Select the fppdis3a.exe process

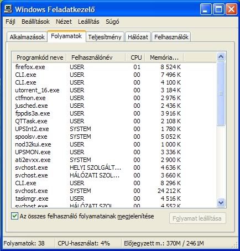pos(114,113)
